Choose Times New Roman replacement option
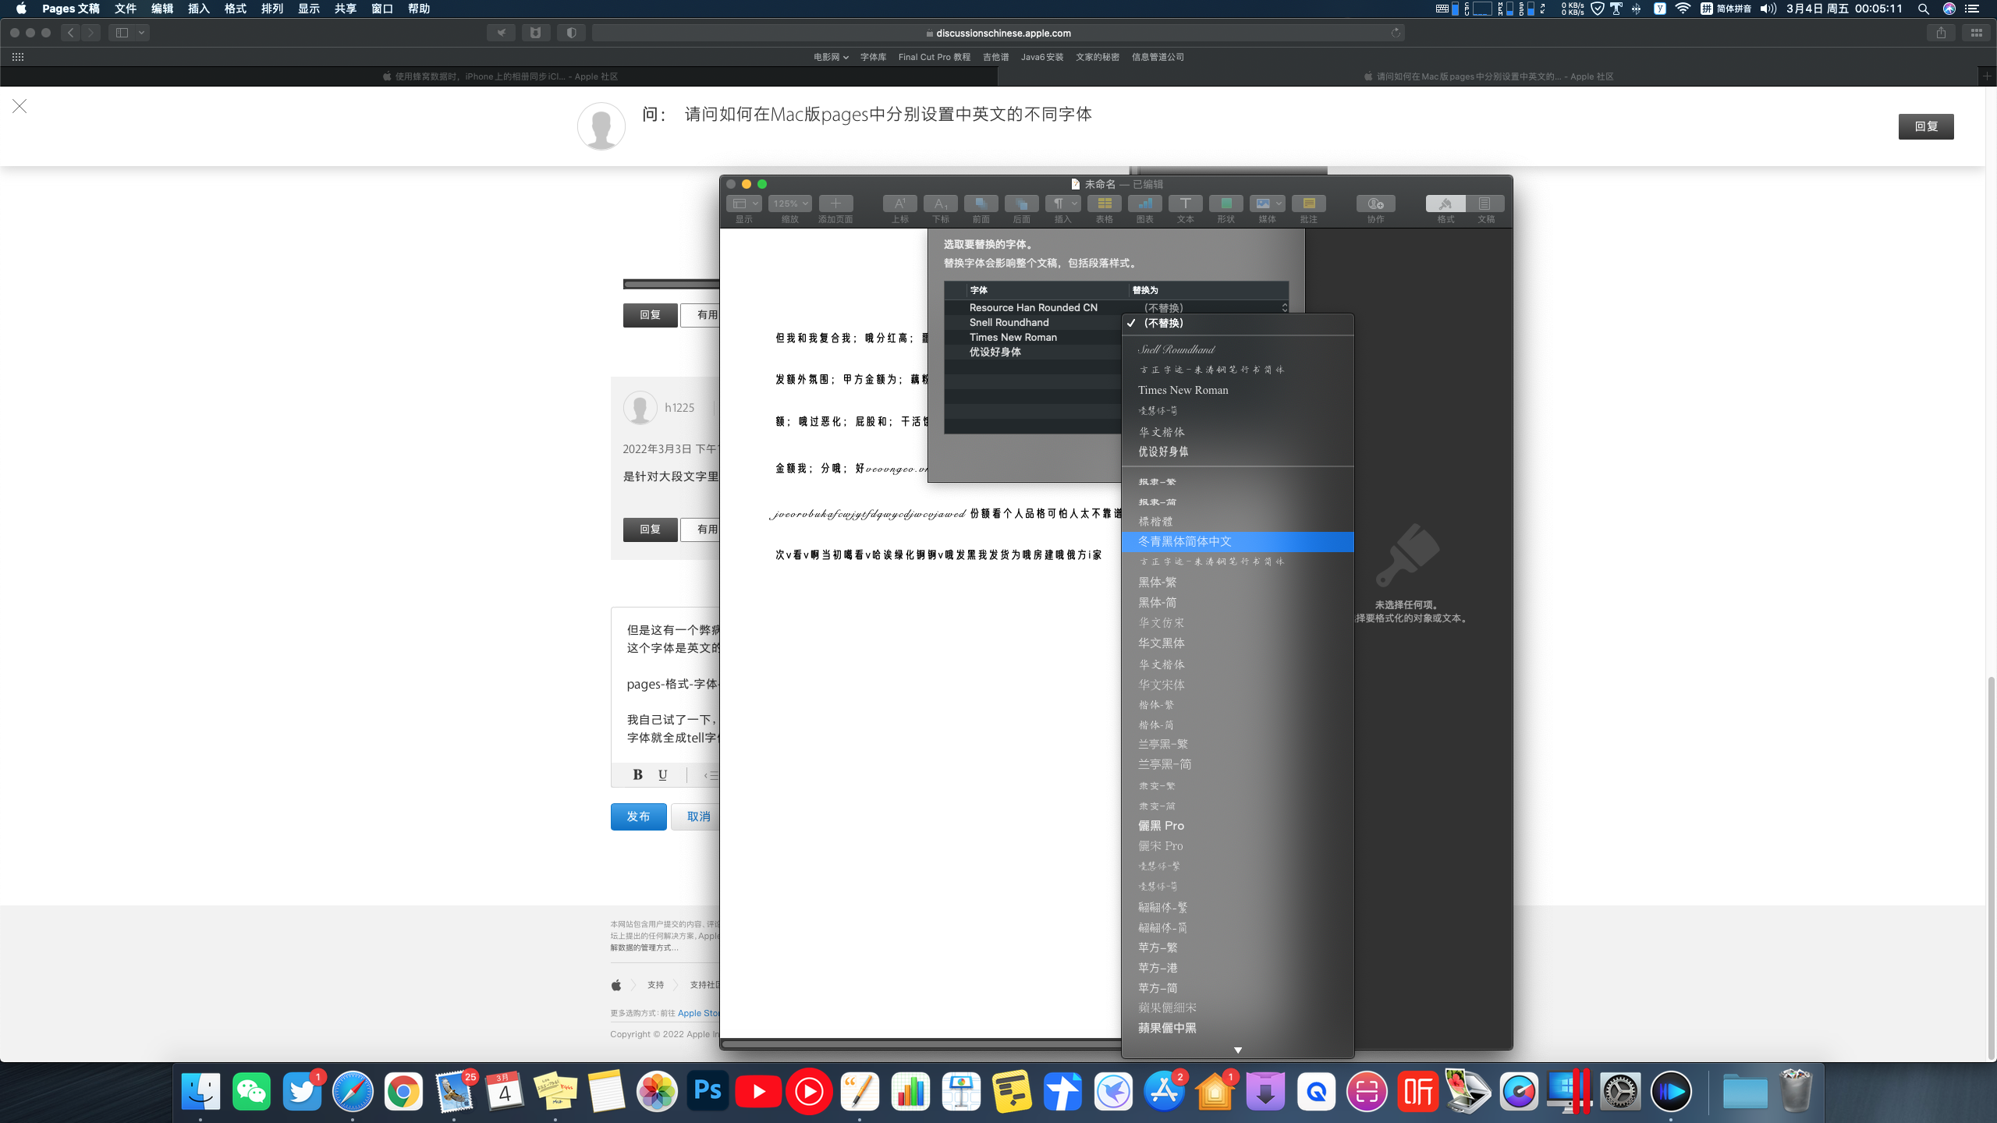The height and width of the screenshot is (1123, 1997). coord(1183,390)
